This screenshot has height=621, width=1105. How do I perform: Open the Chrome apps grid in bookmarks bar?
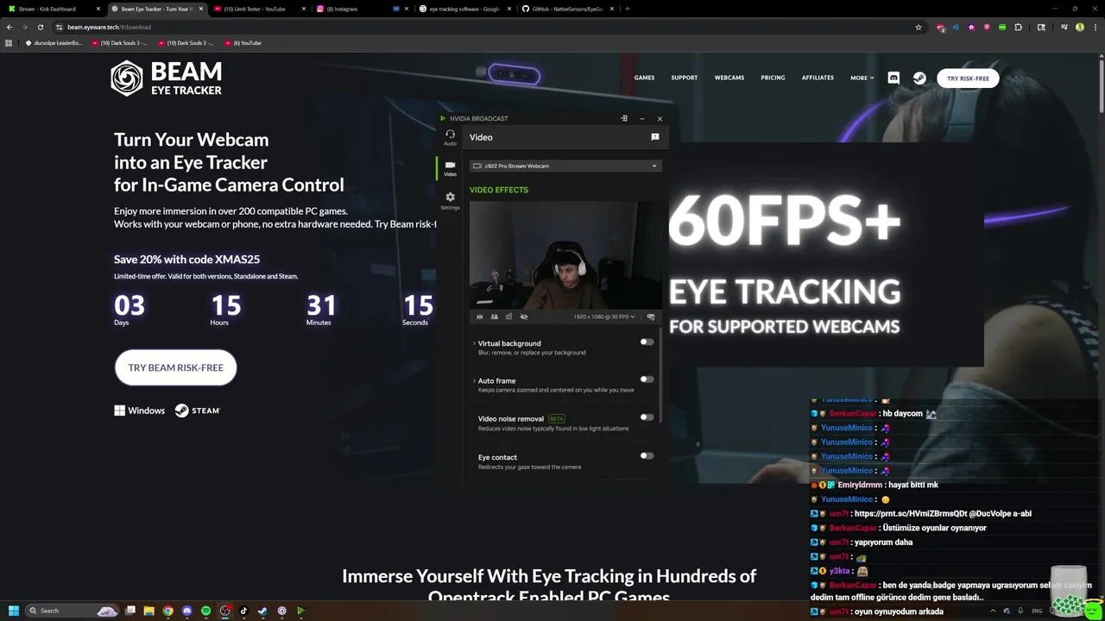pos(9,42)
